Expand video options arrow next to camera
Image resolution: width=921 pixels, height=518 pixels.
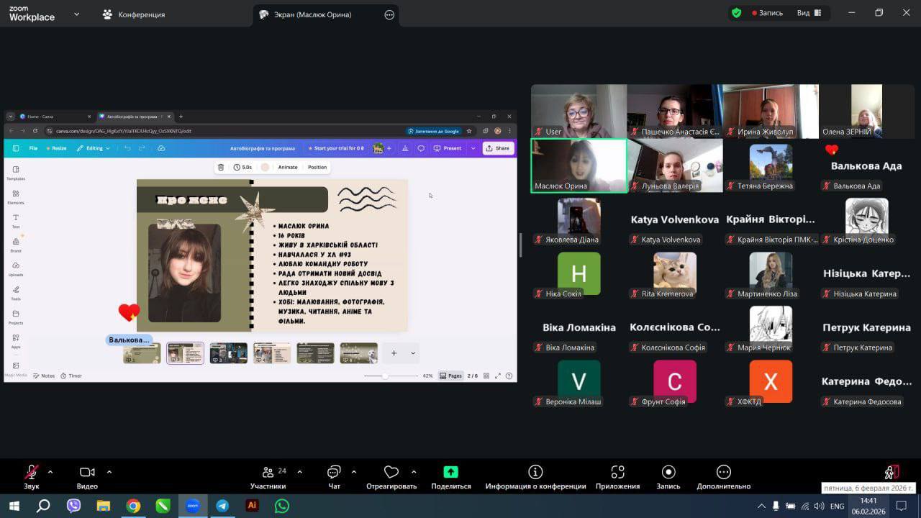109,472
